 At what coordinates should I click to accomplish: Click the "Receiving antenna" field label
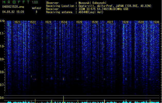[59, 12]
